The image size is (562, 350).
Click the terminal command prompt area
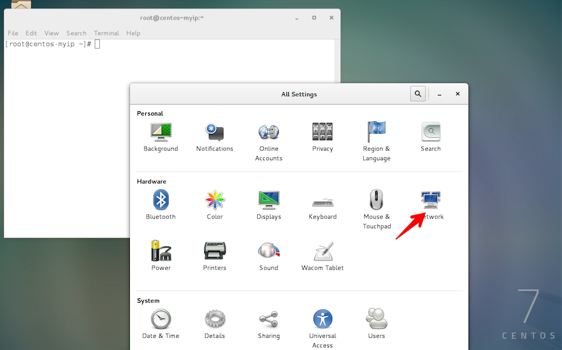point(52,44)
